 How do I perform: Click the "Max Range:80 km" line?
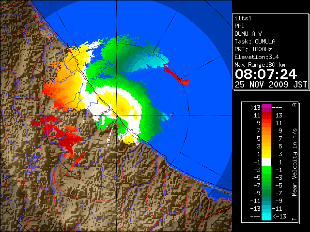pos(260,65)
